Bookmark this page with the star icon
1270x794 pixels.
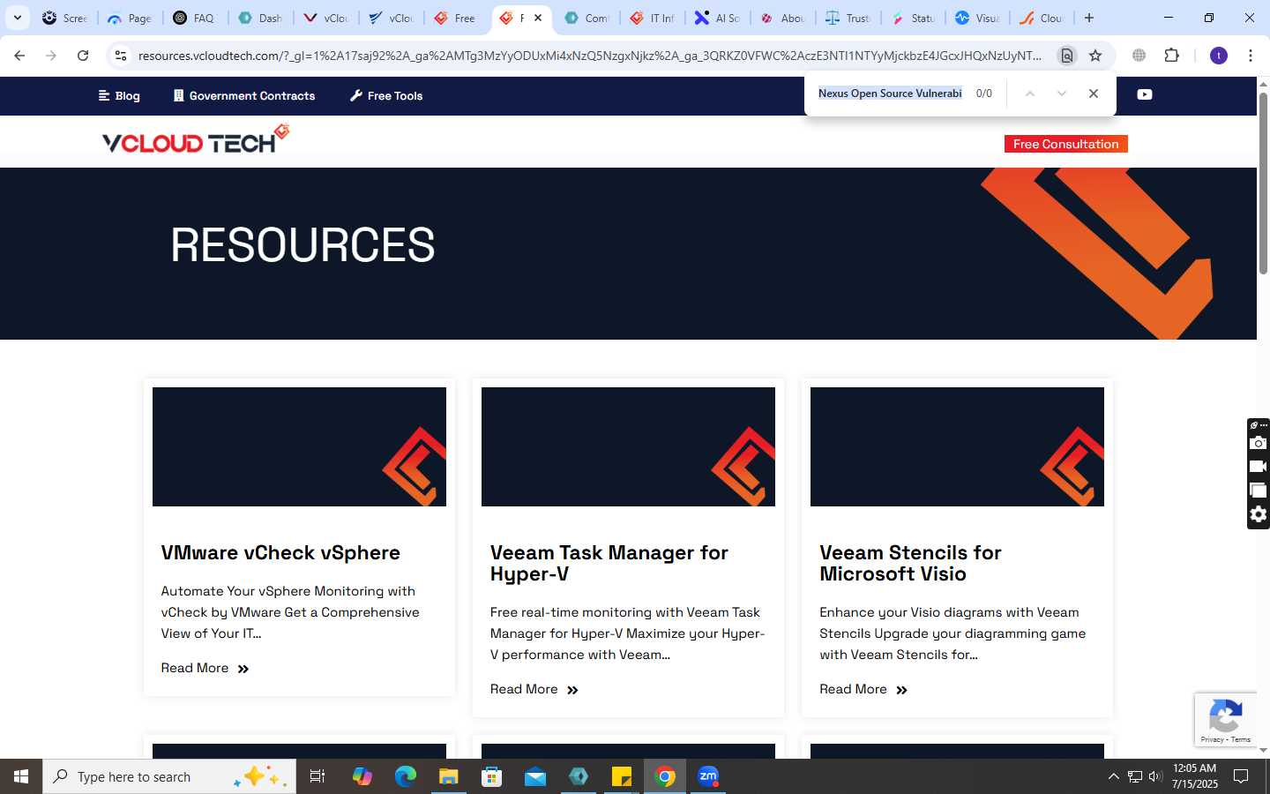click(1095, 56)
